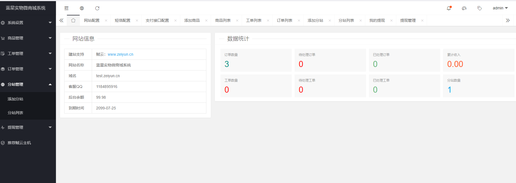Open the theme palette icon

tap(464, 8)
